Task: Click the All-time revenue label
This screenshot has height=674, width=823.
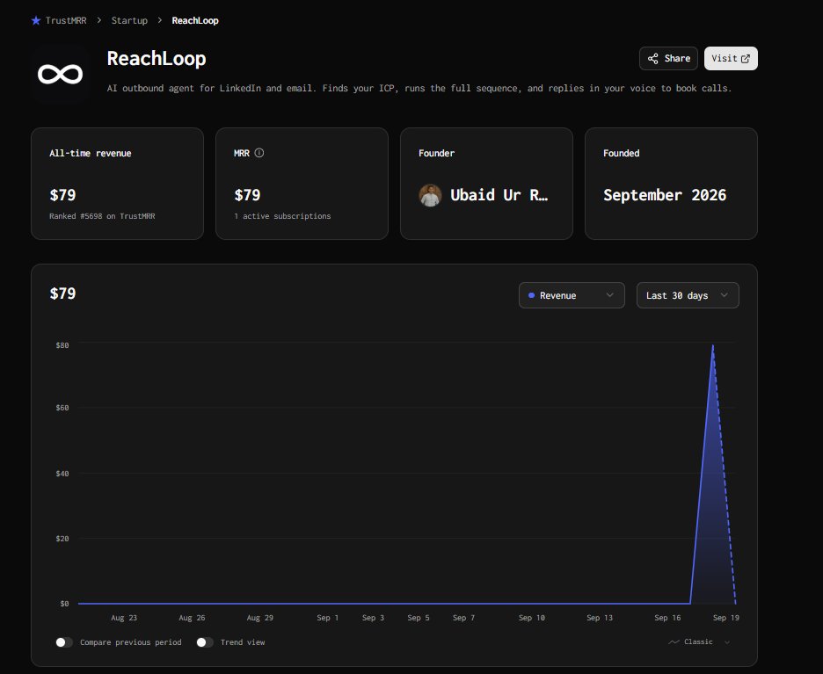Action: coord(91,153)
